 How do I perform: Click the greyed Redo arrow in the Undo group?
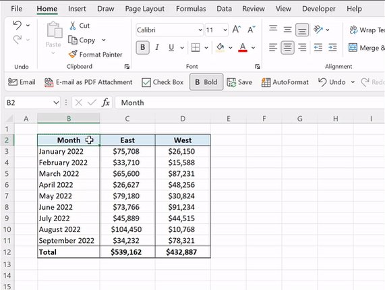click(17, 40)
